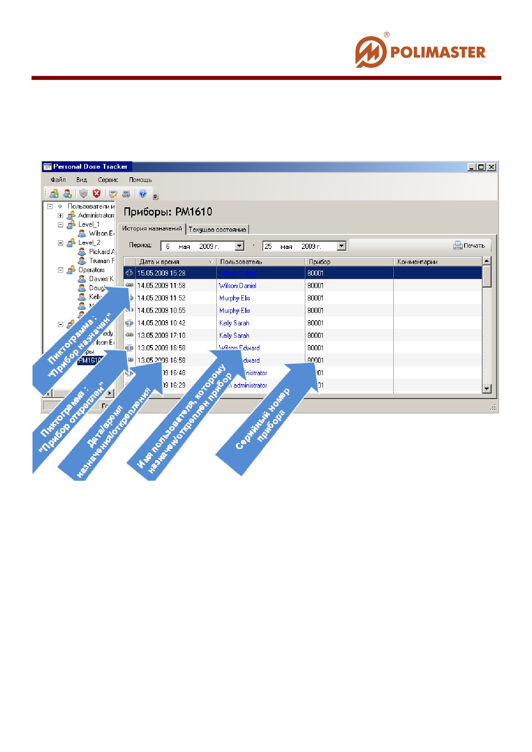Click the Пользователь column header
532x752 pixels.
pos(261,261)
